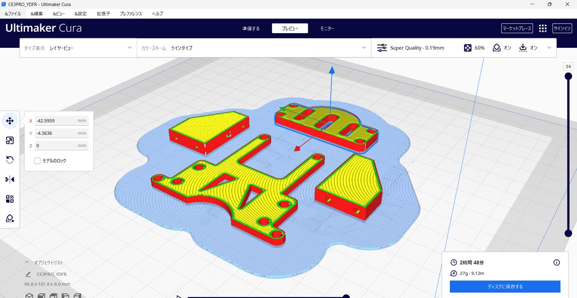This screenshot has width=577, height=298.
Task: Show print details info icon
Action: 557,263
